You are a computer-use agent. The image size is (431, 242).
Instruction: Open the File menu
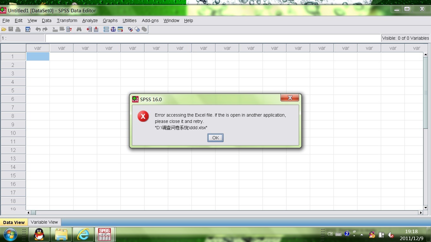point(6,20)
